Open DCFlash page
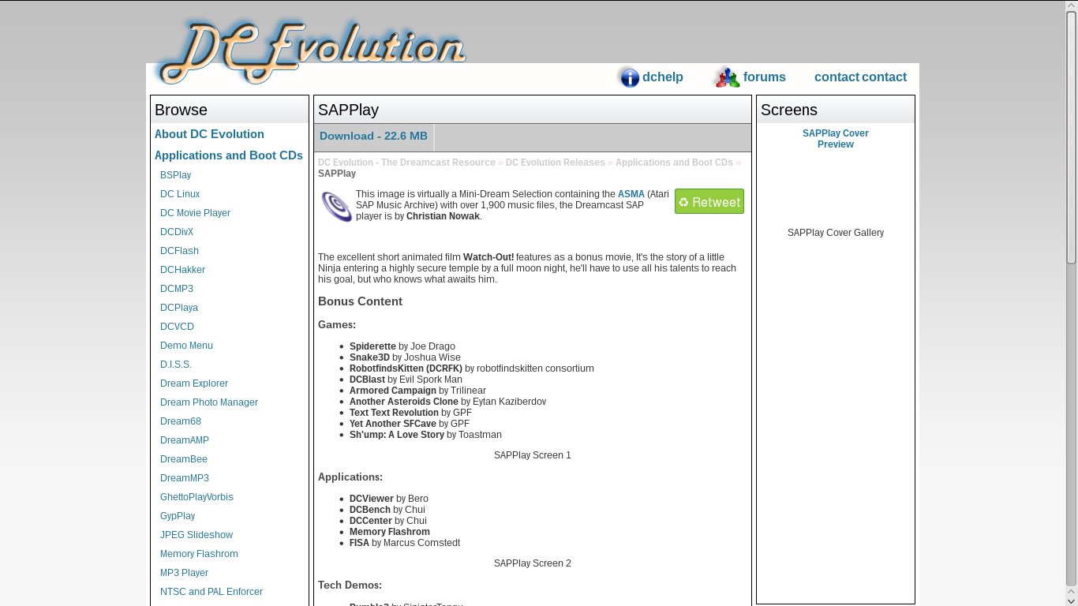Image resolution: width=1078 pixels, height=606 pixels. [179, 251]
